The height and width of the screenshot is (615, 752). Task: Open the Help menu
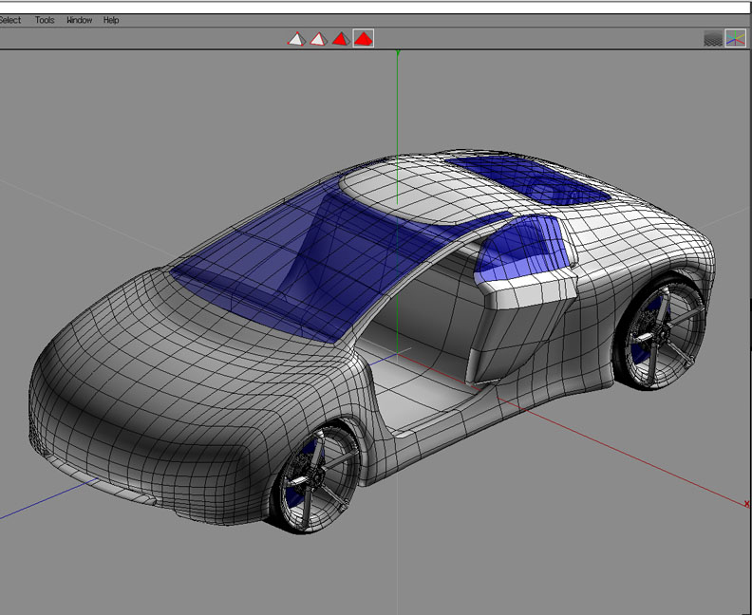111,20
